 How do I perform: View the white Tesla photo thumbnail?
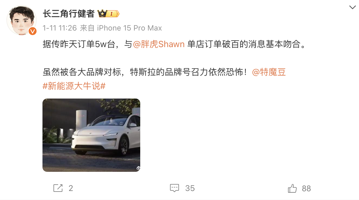(x=91, y=135)
